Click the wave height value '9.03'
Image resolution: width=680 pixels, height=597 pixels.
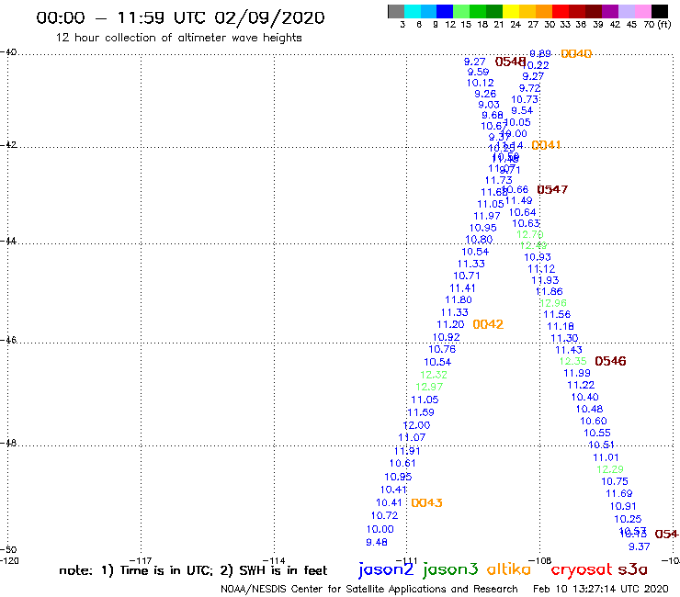pos(489,105)
